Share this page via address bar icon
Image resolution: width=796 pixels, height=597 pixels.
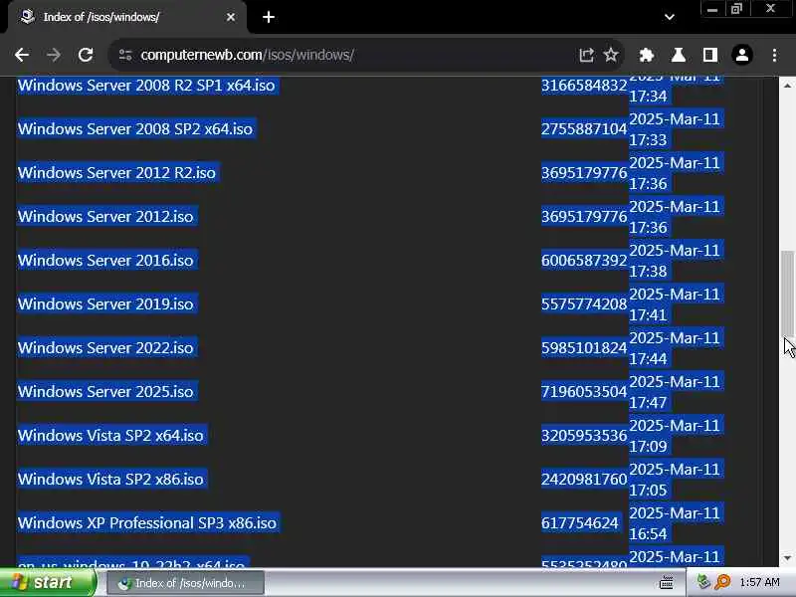coord(586,55)
